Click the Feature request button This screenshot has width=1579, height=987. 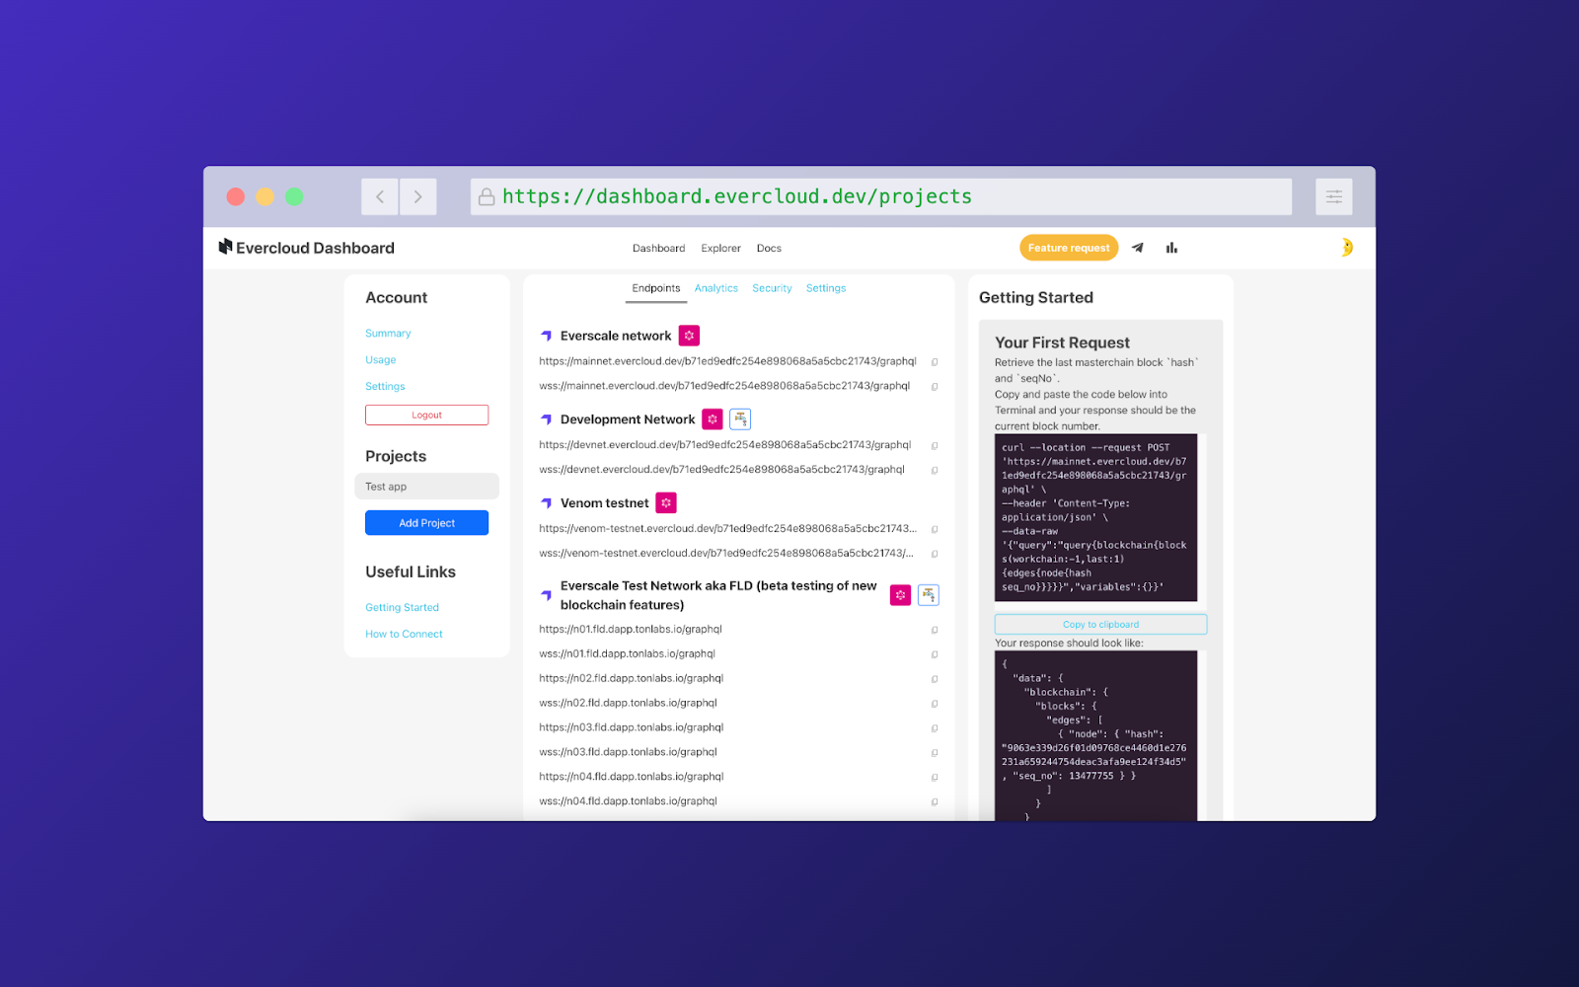click(x=1069, y=248)
